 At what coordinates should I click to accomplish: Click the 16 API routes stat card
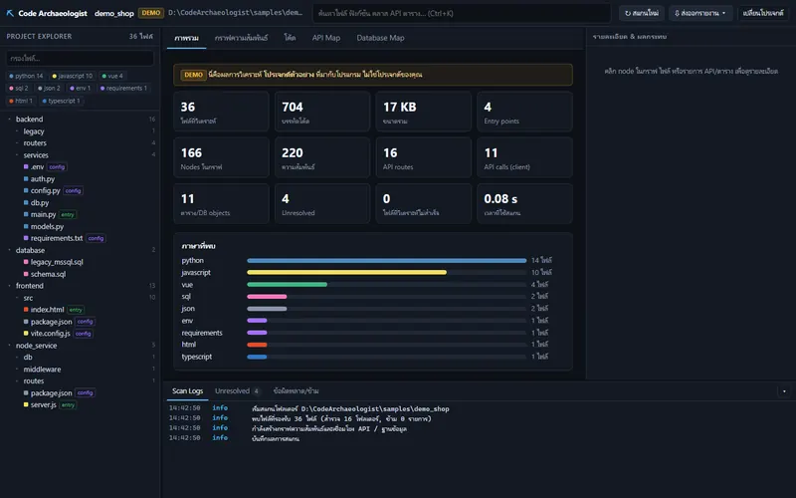[424, 157]
